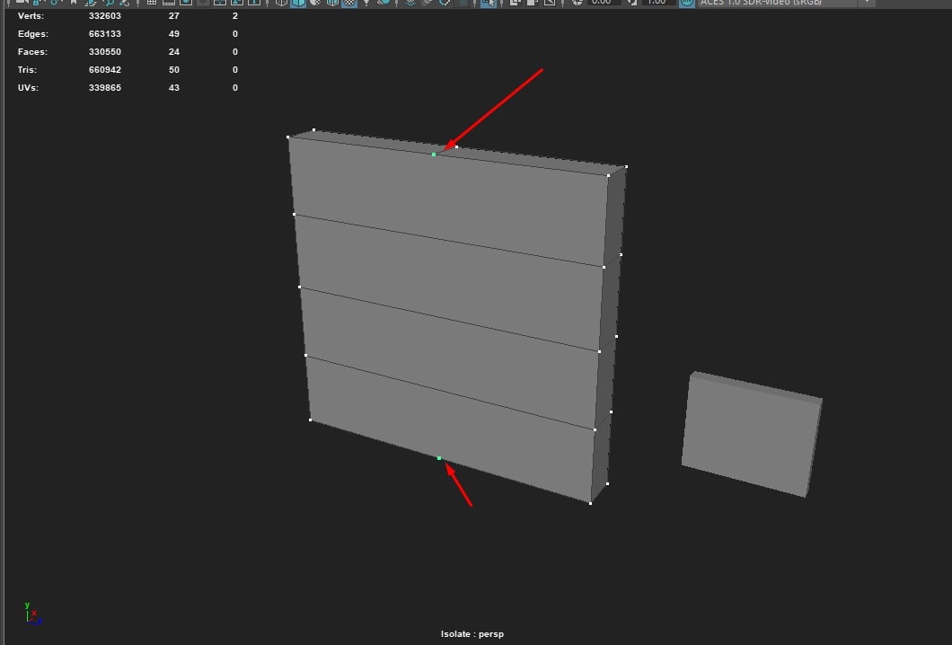Select the green vertex on the bottom edge
This screenshot has height=645, width=952.
coord(439,458)
